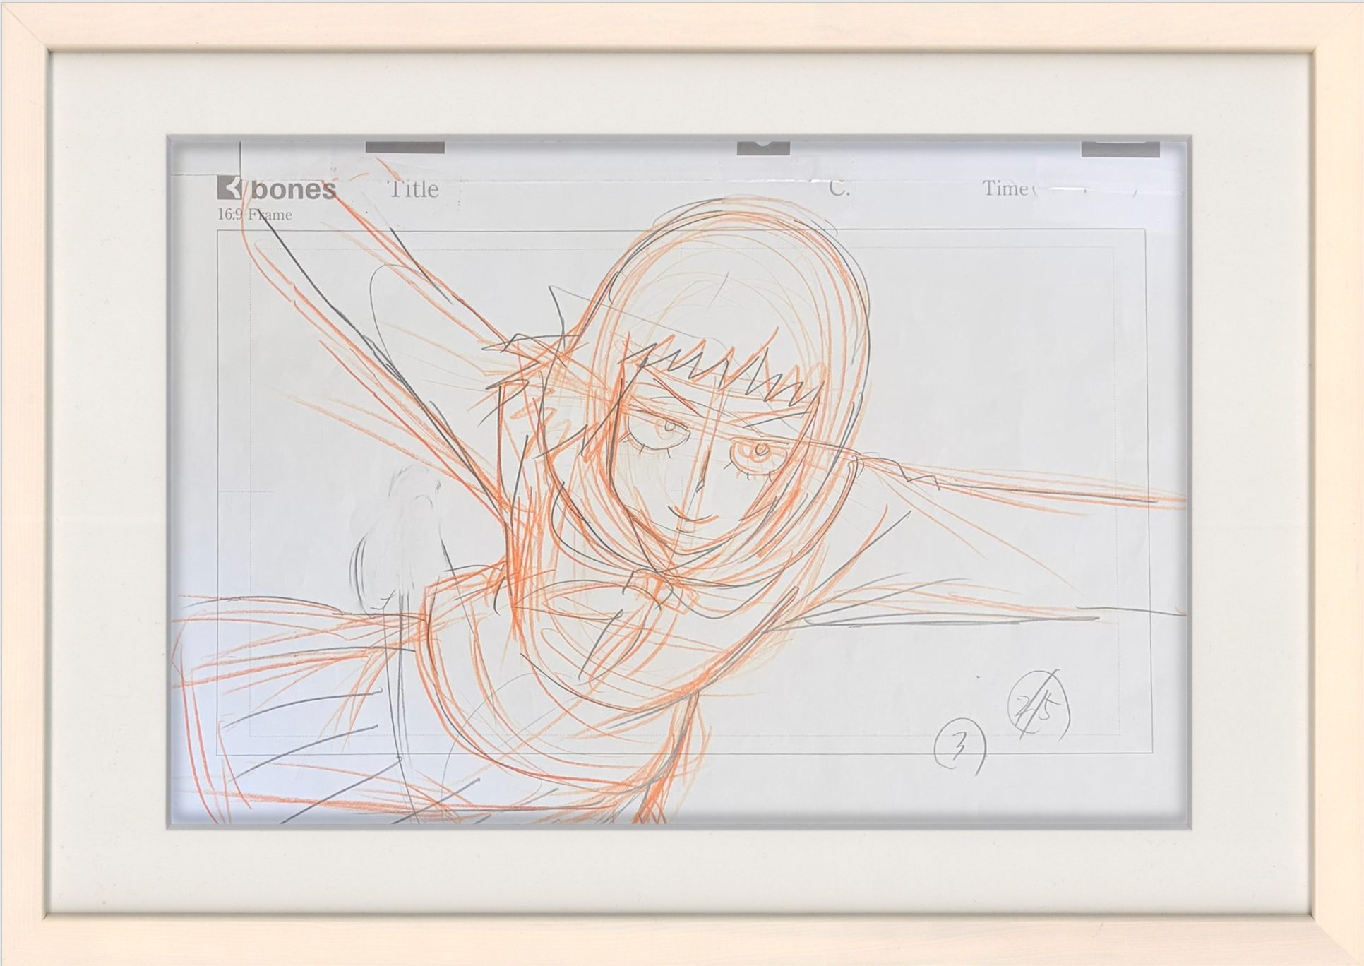Image resolution: width=1364 pixels, height=966 pixels.
Task: Click the Title field label
Action: [414, 189]
